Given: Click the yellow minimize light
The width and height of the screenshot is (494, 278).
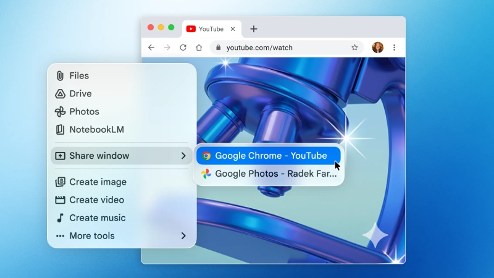Looking at the screenshot, I should (161, 27).
